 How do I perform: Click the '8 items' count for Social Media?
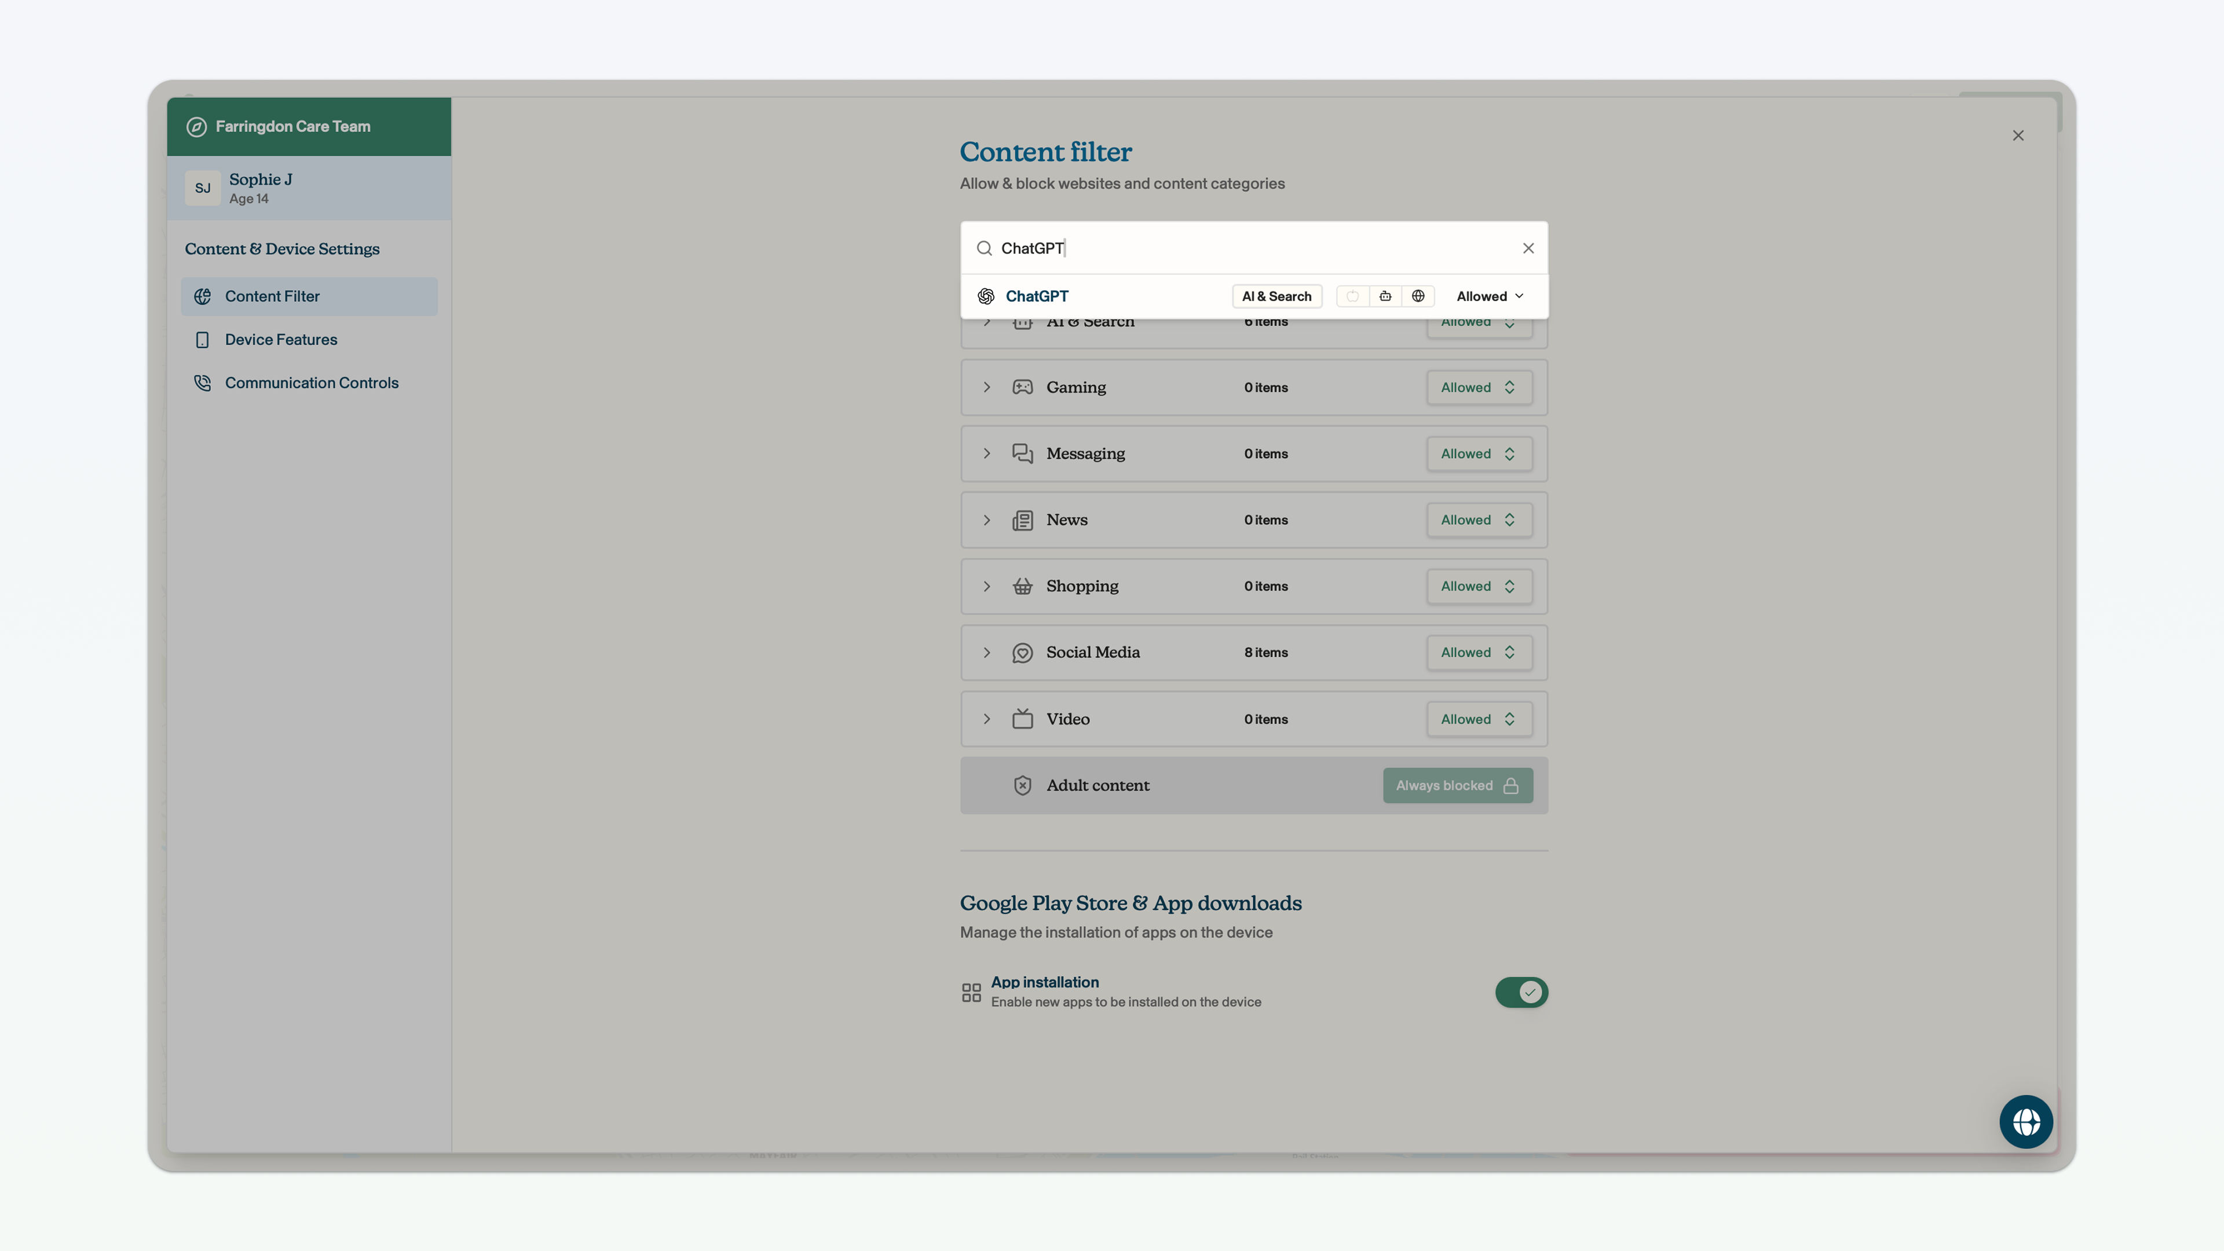(x=1265, y=653)
